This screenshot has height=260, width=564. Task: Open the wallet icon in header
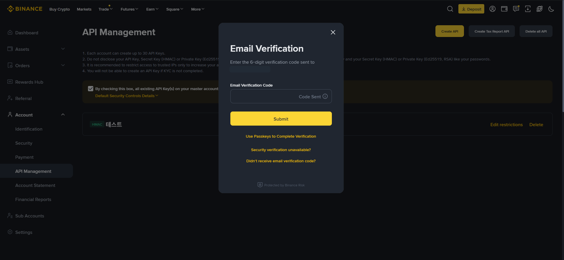click(x=504, y=9)
